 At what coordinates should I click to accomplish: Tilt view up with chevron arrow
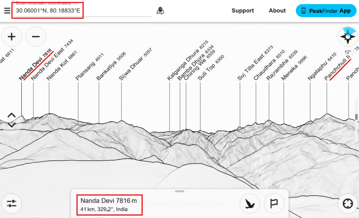pos(11,115)
